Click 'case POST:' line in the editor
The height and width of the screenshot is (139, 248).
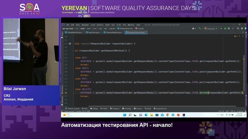[82, 68]
